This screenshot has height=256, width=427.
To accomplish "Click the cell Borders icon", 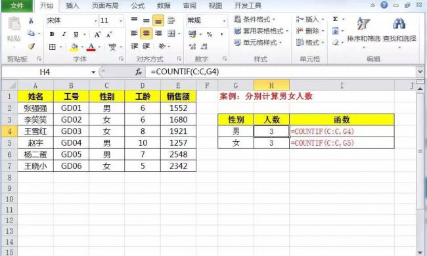I will tap(53, 47).
